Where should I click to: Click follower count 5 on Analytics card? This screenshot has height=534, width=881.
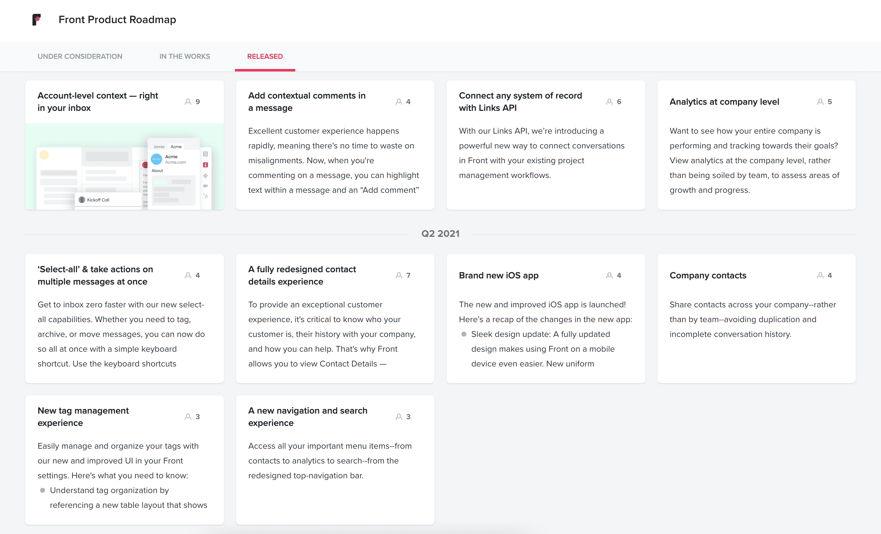click(830, 102)
